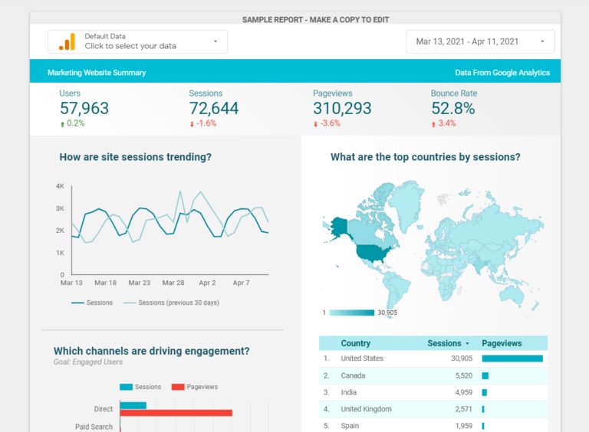Toggle the Sessions line legend item

(x=92, y=303)
